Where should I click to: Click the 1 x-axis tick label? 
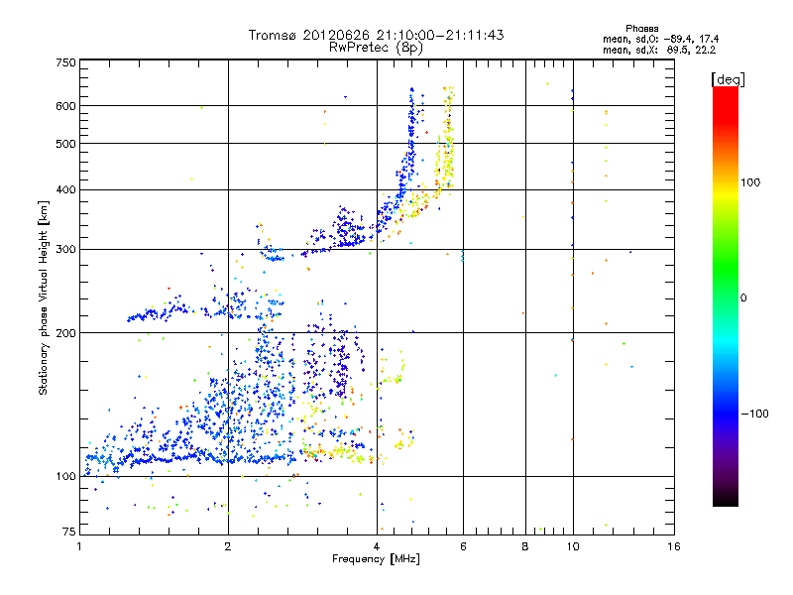79,546
